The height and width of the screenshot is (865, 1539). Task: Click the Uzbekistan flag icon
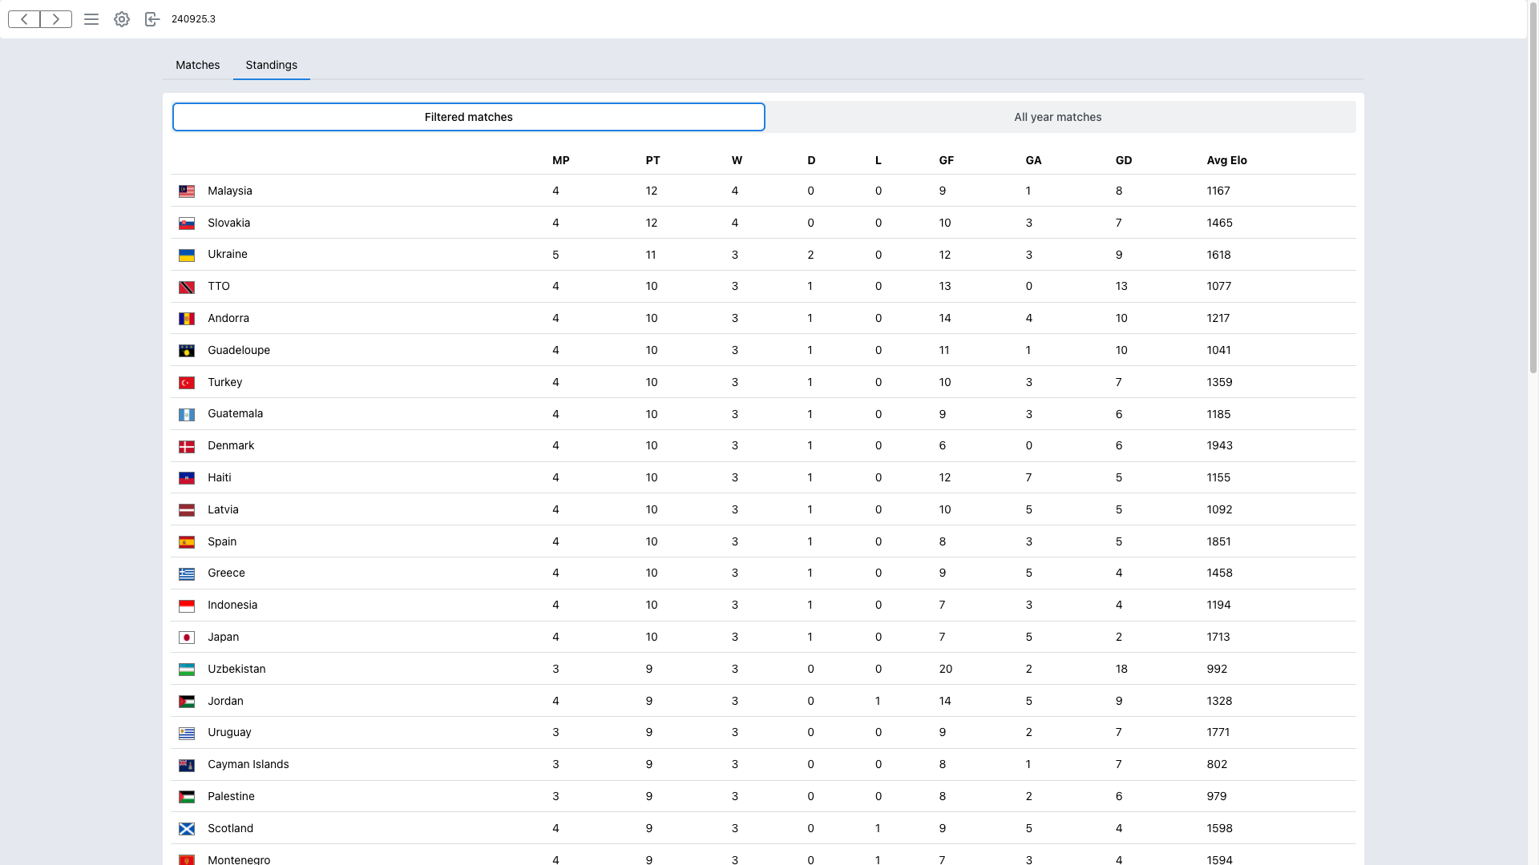coord(187,670)
